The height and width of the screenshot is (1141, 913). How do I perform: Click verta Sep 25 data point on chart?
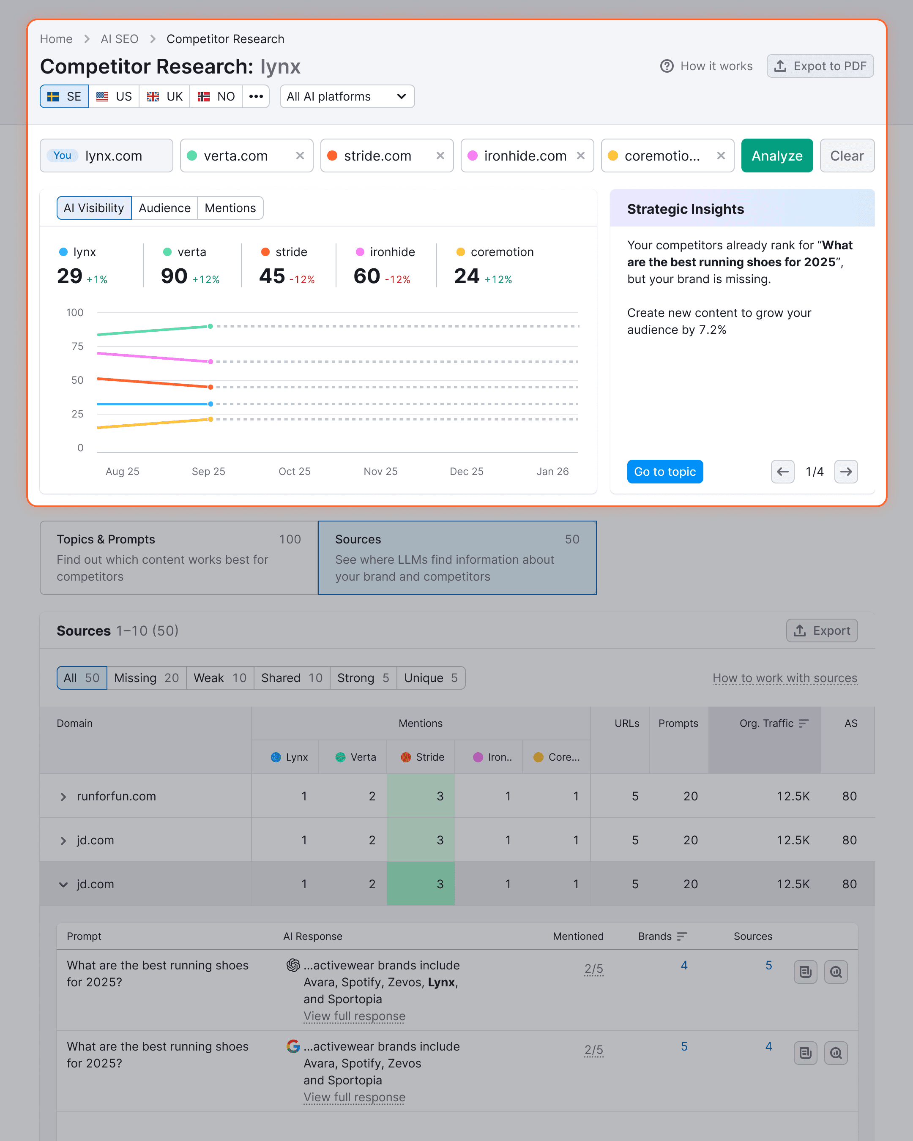(x=210, y=326)
